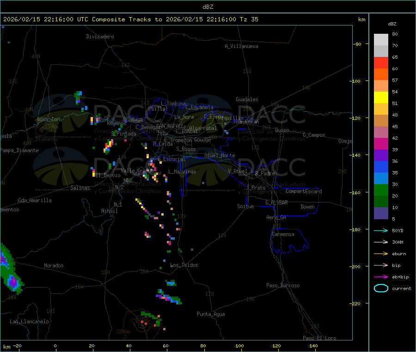Click the 50YD cyan arrow legend icon
416x352 pixels.
[381, 230]
